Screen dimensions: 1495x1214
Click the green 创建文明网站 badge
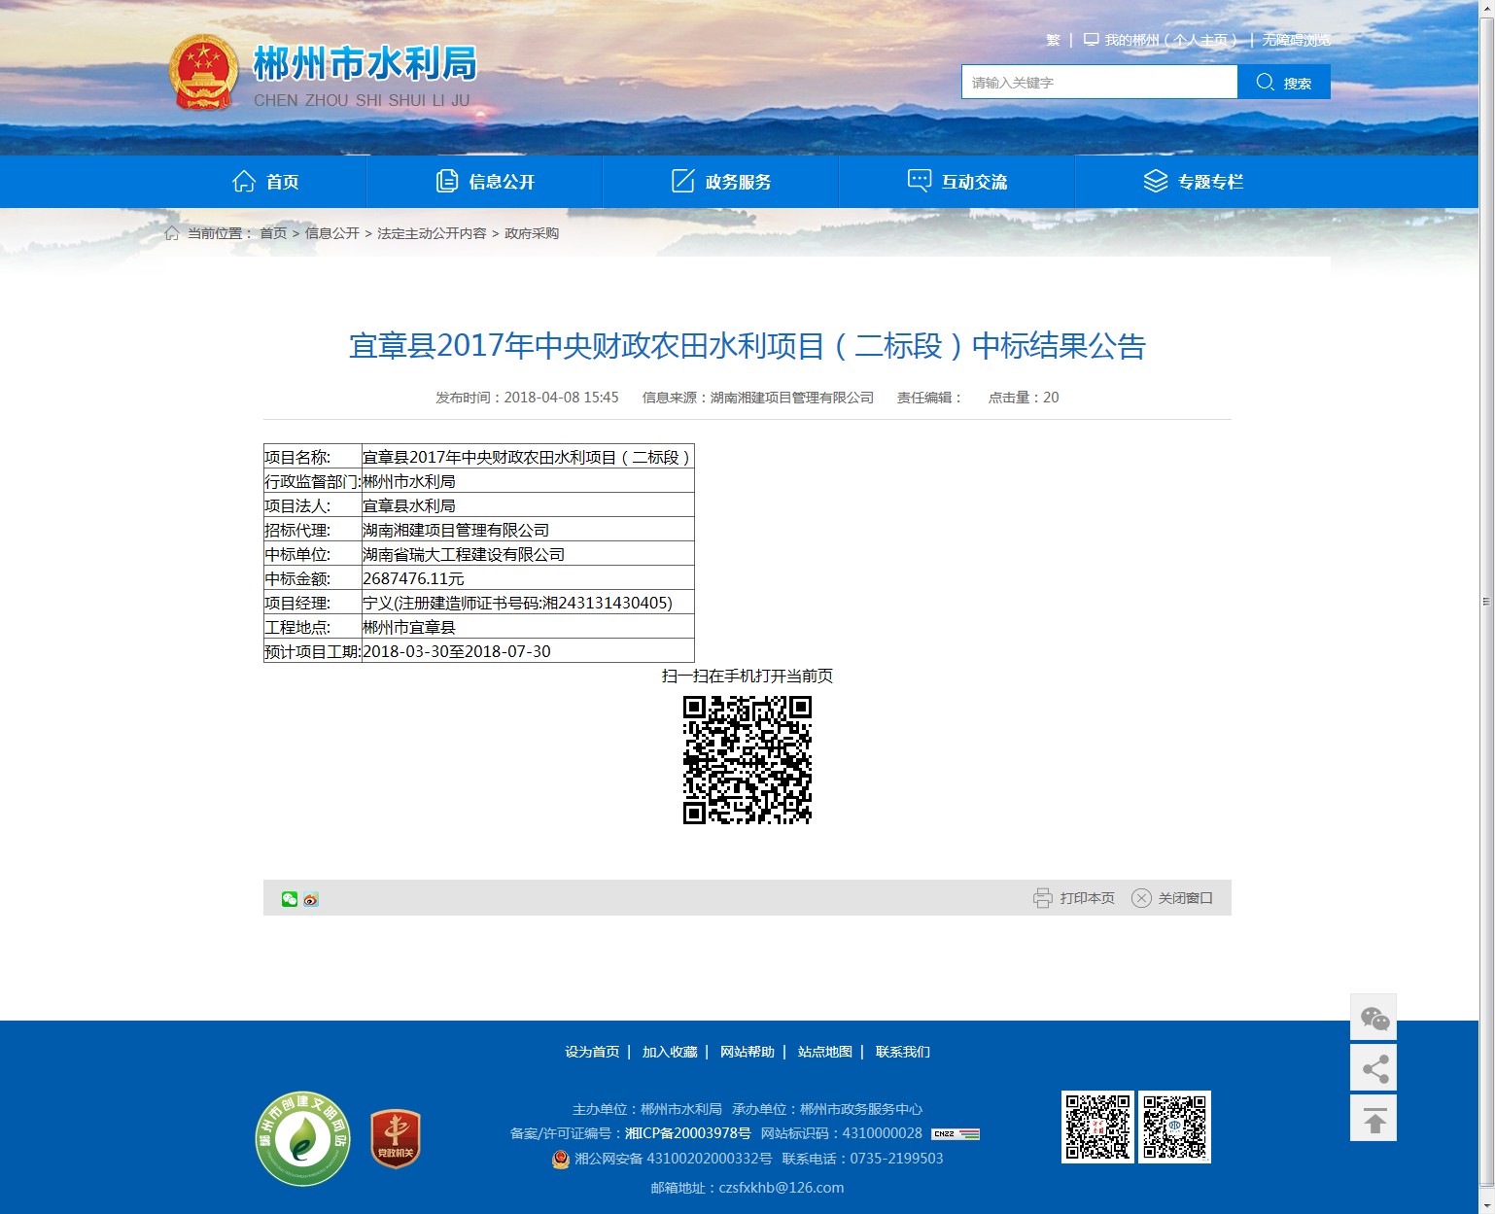(303, 1138)
